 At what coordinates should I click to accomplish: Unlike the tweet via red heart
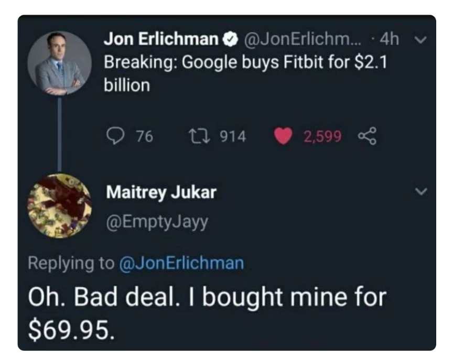tap(284, 136)
